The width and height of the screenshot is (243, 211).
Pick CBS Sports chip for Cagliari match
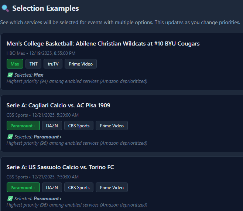point(79,125)
